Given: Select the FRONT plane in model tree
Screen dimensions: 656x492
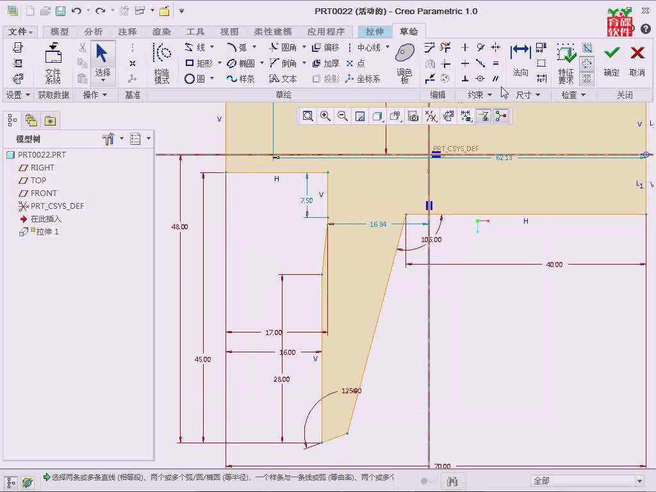Looking at the screenshot, I should point(38,193).
